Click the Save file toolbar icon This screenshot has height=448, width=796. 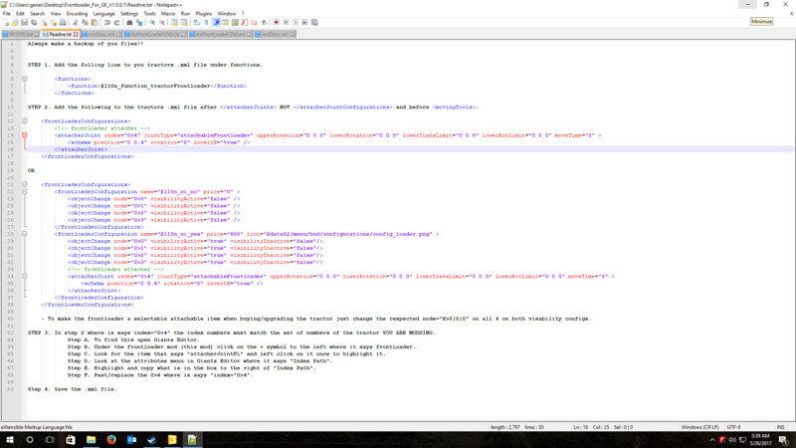24,23
